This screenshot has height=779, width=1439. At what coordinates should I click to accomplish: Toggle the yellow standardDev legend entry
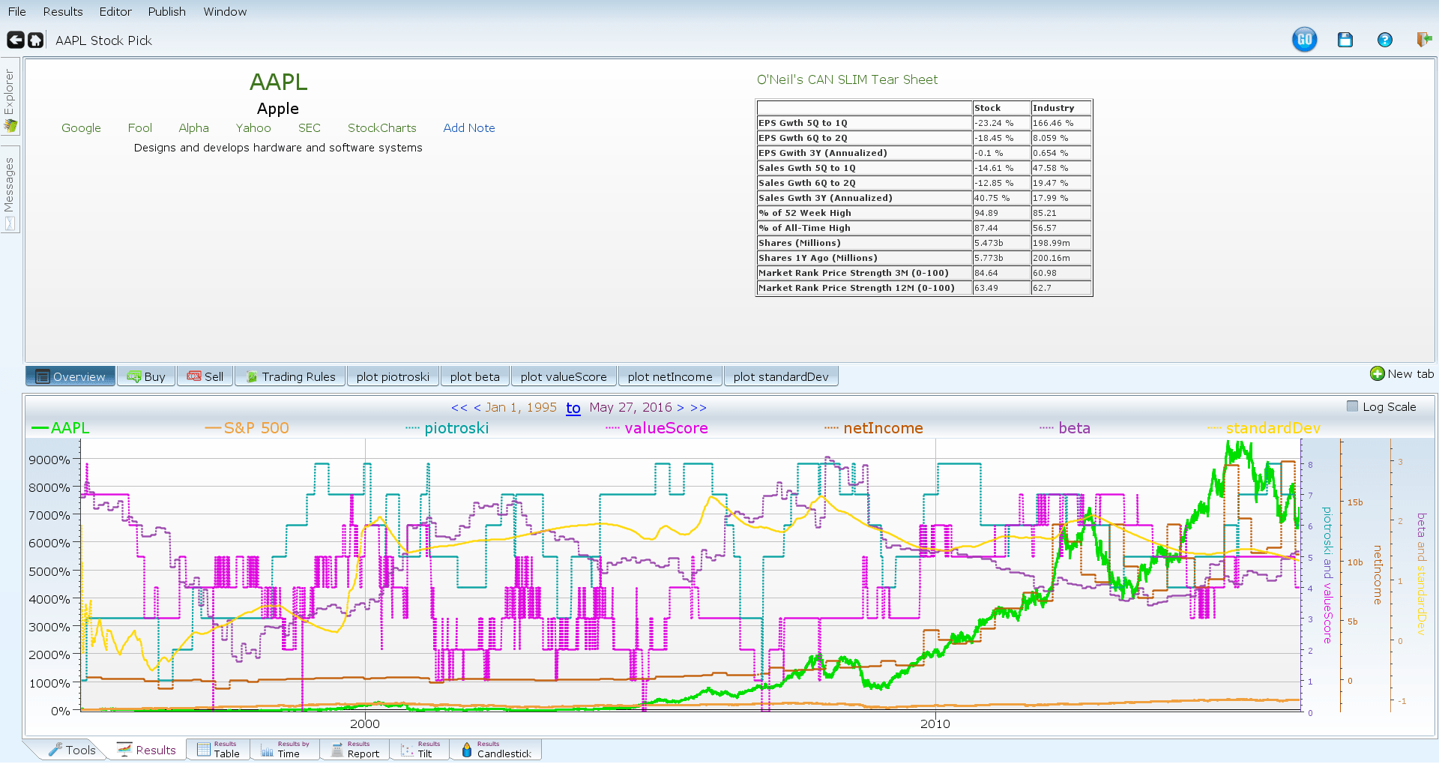(x=1272, y=428)
